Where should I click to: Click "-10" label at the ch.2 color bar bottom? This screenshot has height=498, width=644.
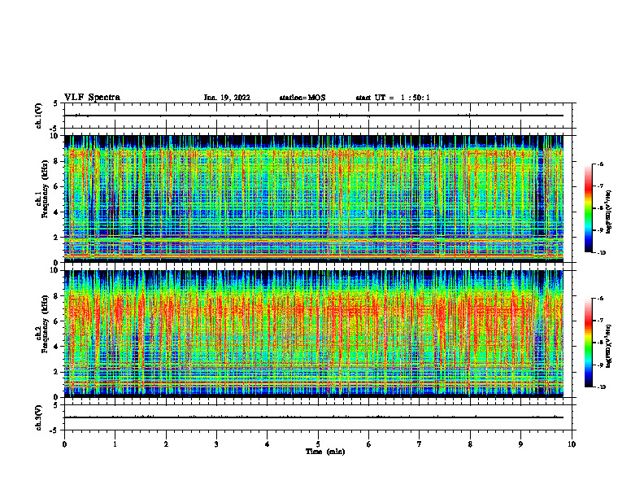(x=601, y=387)
